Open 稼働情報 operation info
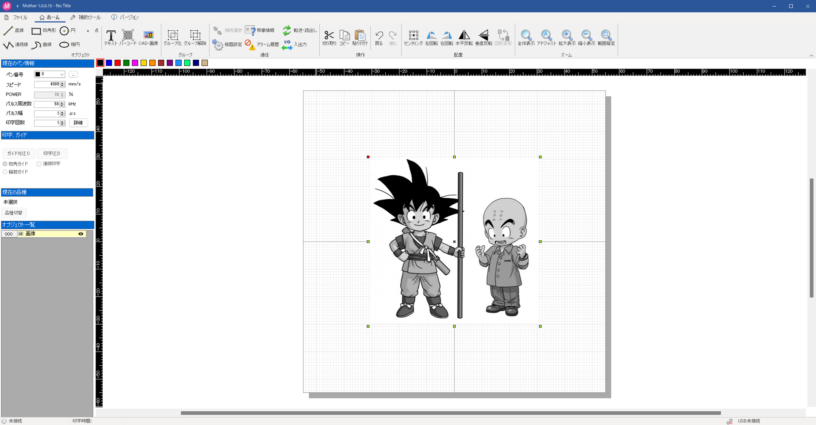Screen dimensions: 816x425 (260, 30)
